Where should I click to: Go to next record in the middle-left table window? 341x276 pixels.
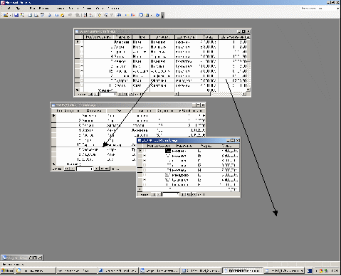point(97,169)
